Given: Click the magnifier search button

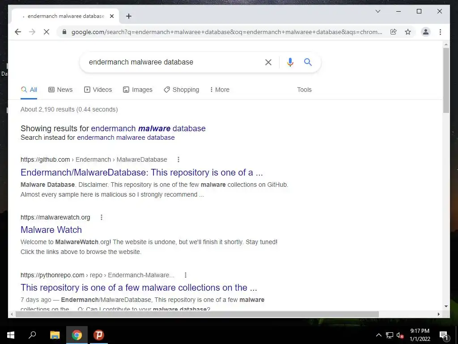Looking at the screenshot, I should pos(308,62).
